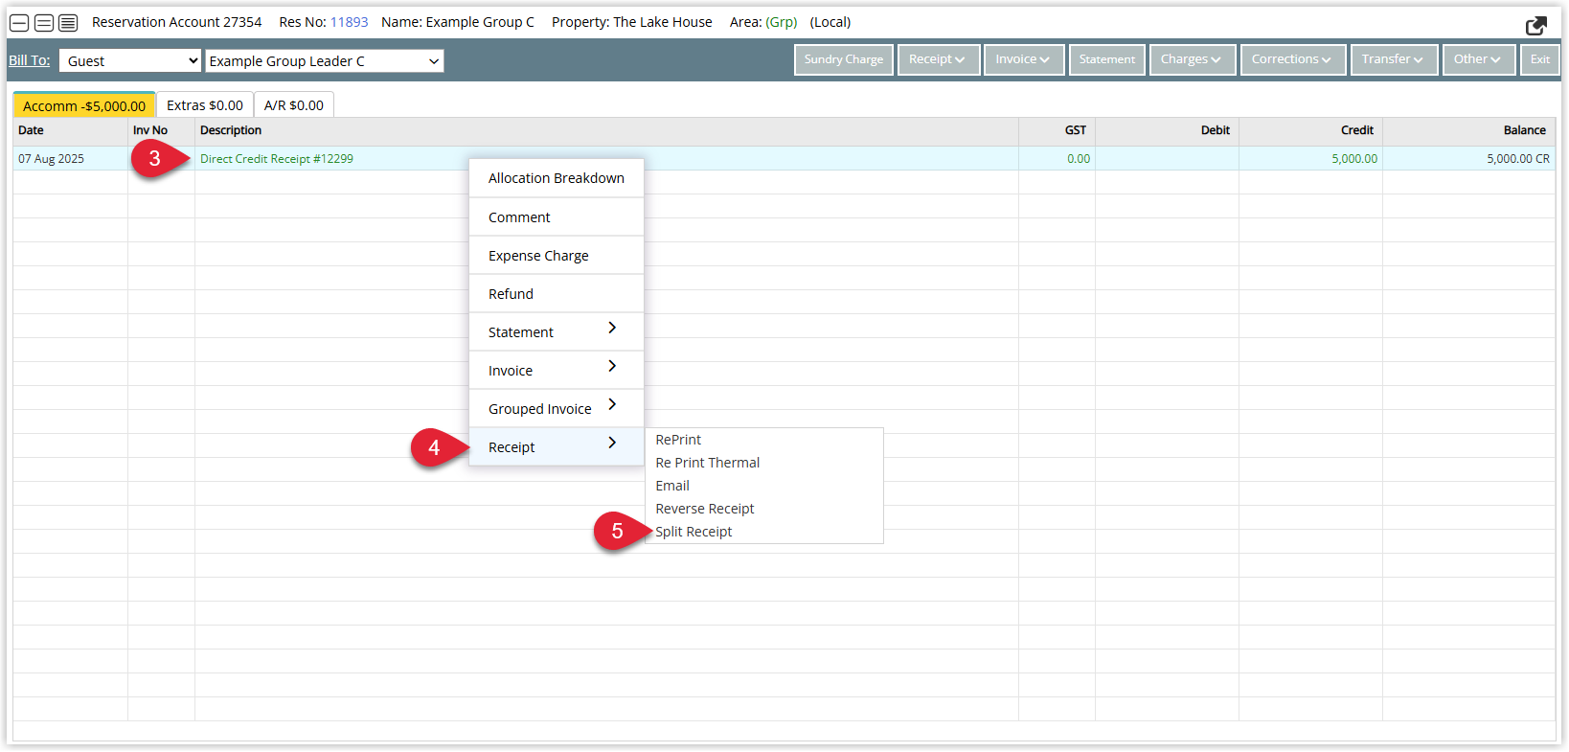The image size is (1569, 752).
Task: Click the Bill To link
Action: [x=30, y=60]
